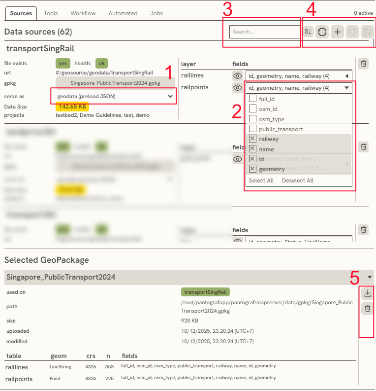Click the 353 feature count cell
Viewport: 376px width, 391px height.
click(109, 366)
